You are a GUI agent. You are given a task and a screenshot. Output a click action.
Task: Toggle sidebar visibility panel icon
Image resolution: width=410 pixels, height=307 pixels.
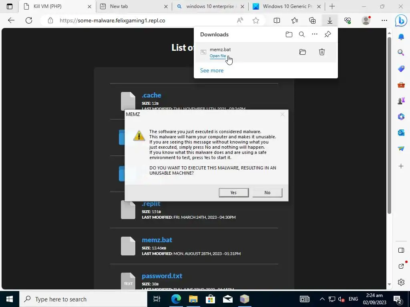click(x=401, y=250)
